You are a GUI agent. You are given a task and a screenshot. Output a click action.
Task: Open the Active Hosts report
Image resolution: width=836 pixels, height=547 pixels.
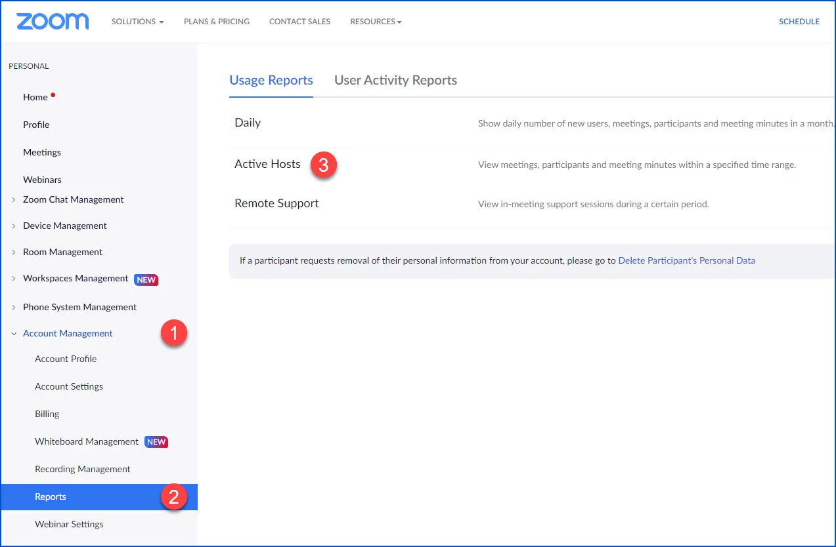click(x=267, y=164)
